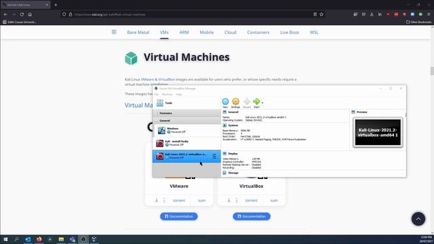Image resolution: width=434 pixels, height=244 pixels.
Task: Open Firefox library icon
Action: coord(380,14)
